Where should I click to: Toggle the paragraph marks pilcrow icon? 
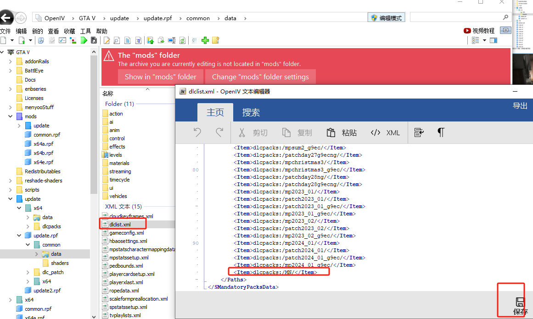pyautogui.click(x=441, y=132)
